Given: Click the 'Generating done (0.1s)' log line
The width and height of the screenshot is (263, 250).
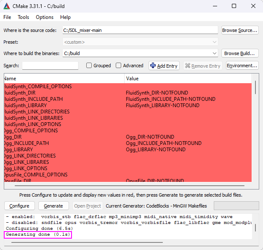Looking at the screenshot, I should tap(38, 234).
